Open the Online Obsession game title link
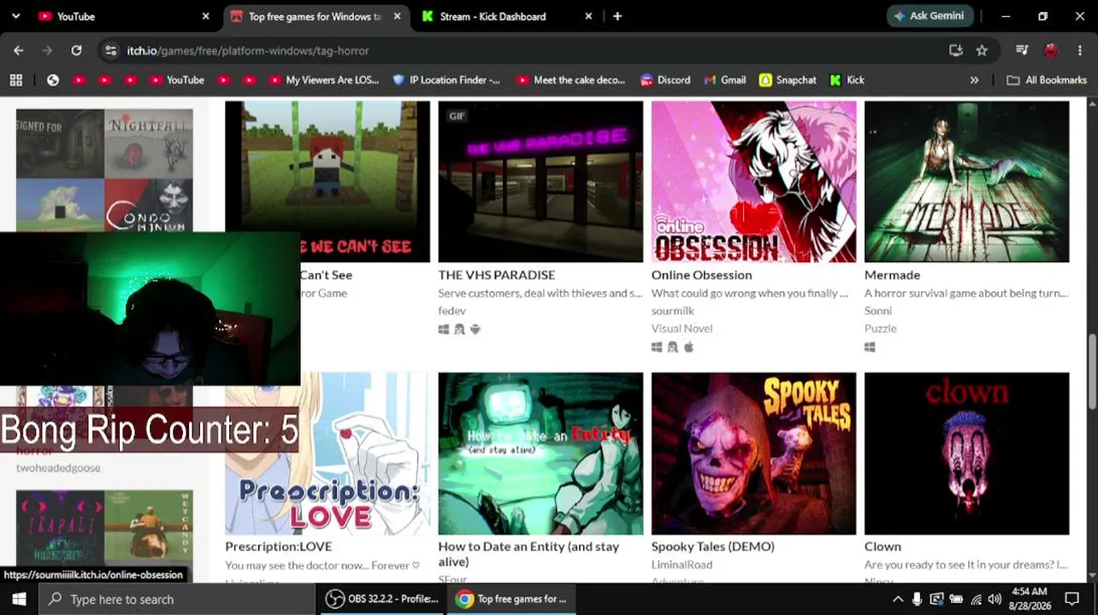 tap(702, 275)
